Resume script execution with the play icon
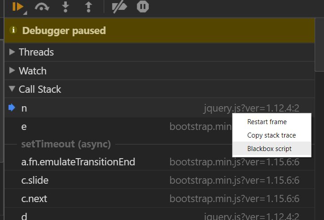The height and width of the screenshot is (220, 324). [x=18, y=7]
